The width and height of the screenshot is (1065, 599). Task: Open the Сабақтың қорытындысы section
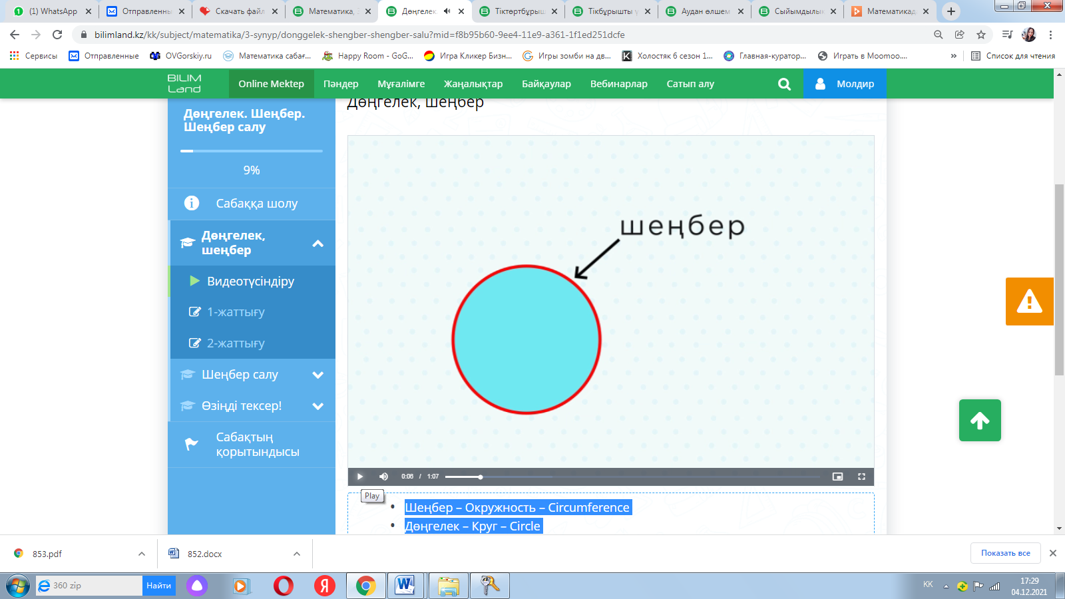(252, 445)
